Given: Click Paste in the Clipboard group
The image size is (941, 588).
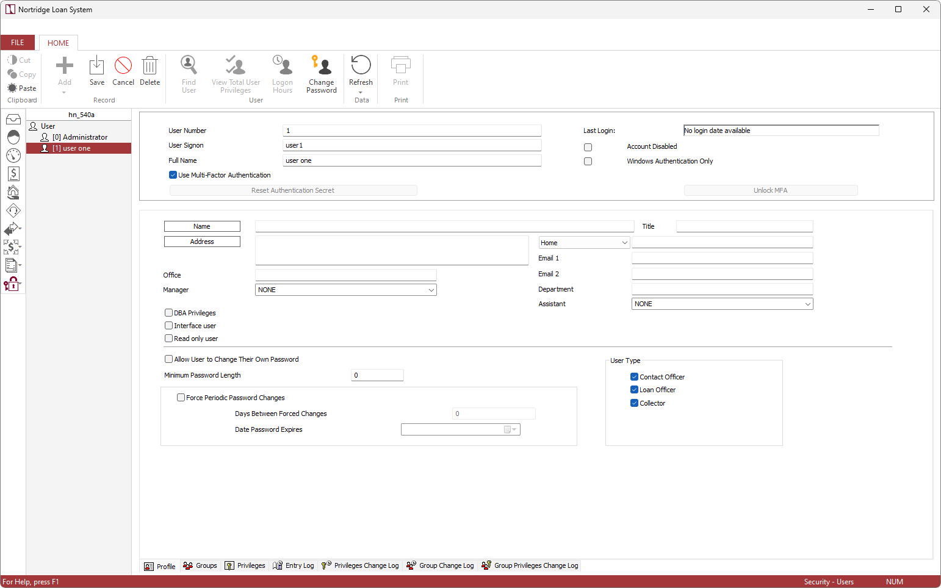Looking at the screenshot, I should 22,88.
